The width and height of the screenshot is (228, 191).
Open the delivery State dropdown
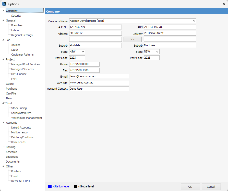tap(157, 52)
